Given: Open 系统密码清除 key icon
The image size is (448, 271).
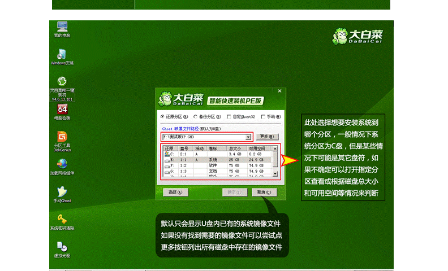Looking at the screenshot, I should (x=62, y=219).
